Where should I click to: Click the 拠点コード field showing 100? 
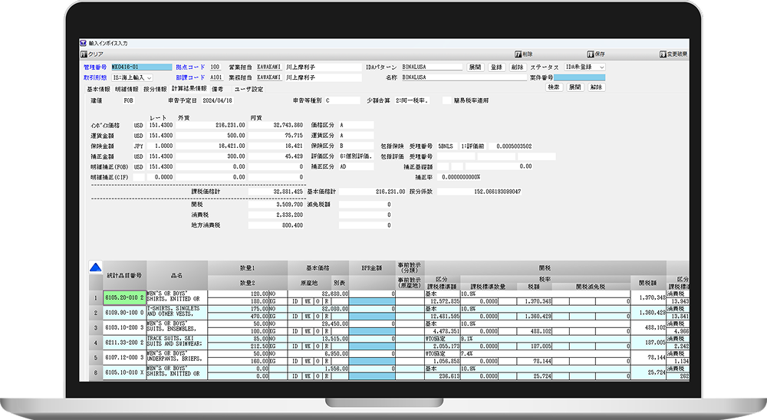[216, 67]
